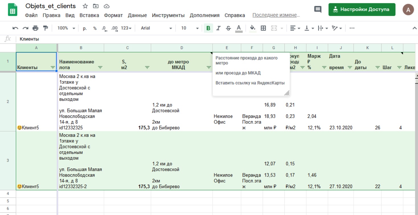Viewport: 418px width, 215px height.
Task: Open the font size 10 dropdown
Action: (190, 28)
